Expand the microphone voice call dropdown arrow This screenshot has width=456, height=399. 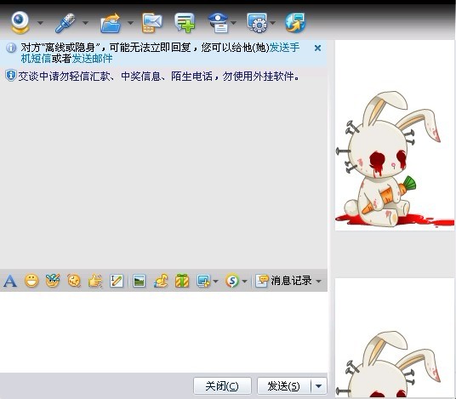(85, 23)
